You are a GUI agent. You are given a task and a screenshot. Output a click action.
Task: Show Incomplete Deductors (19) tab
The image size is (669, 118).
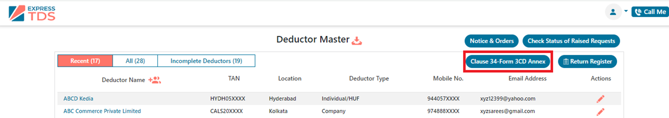click(206, 61)
